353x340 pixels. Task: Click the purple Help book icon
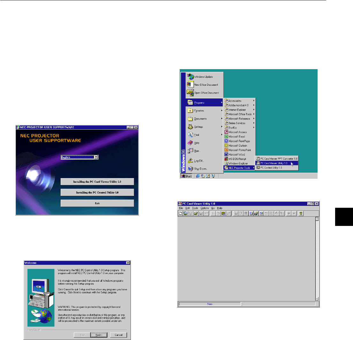pyautogui.click(x=191, y=143)
